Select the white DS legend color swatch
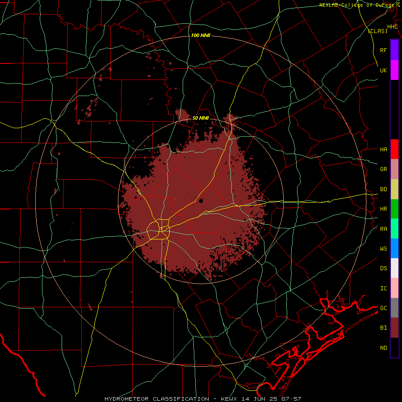The height and width of the screenshot is (402, 402). [394, 268]
